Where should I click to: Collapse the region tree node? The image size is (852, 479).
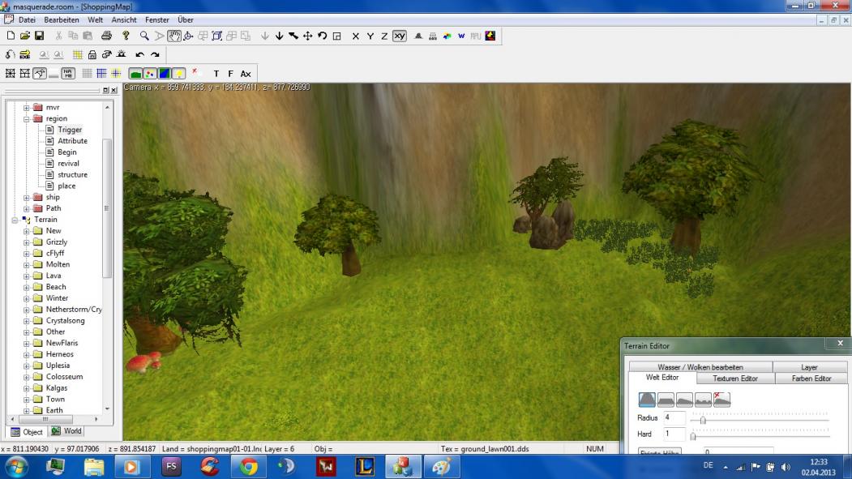click(x=27, y=118)
